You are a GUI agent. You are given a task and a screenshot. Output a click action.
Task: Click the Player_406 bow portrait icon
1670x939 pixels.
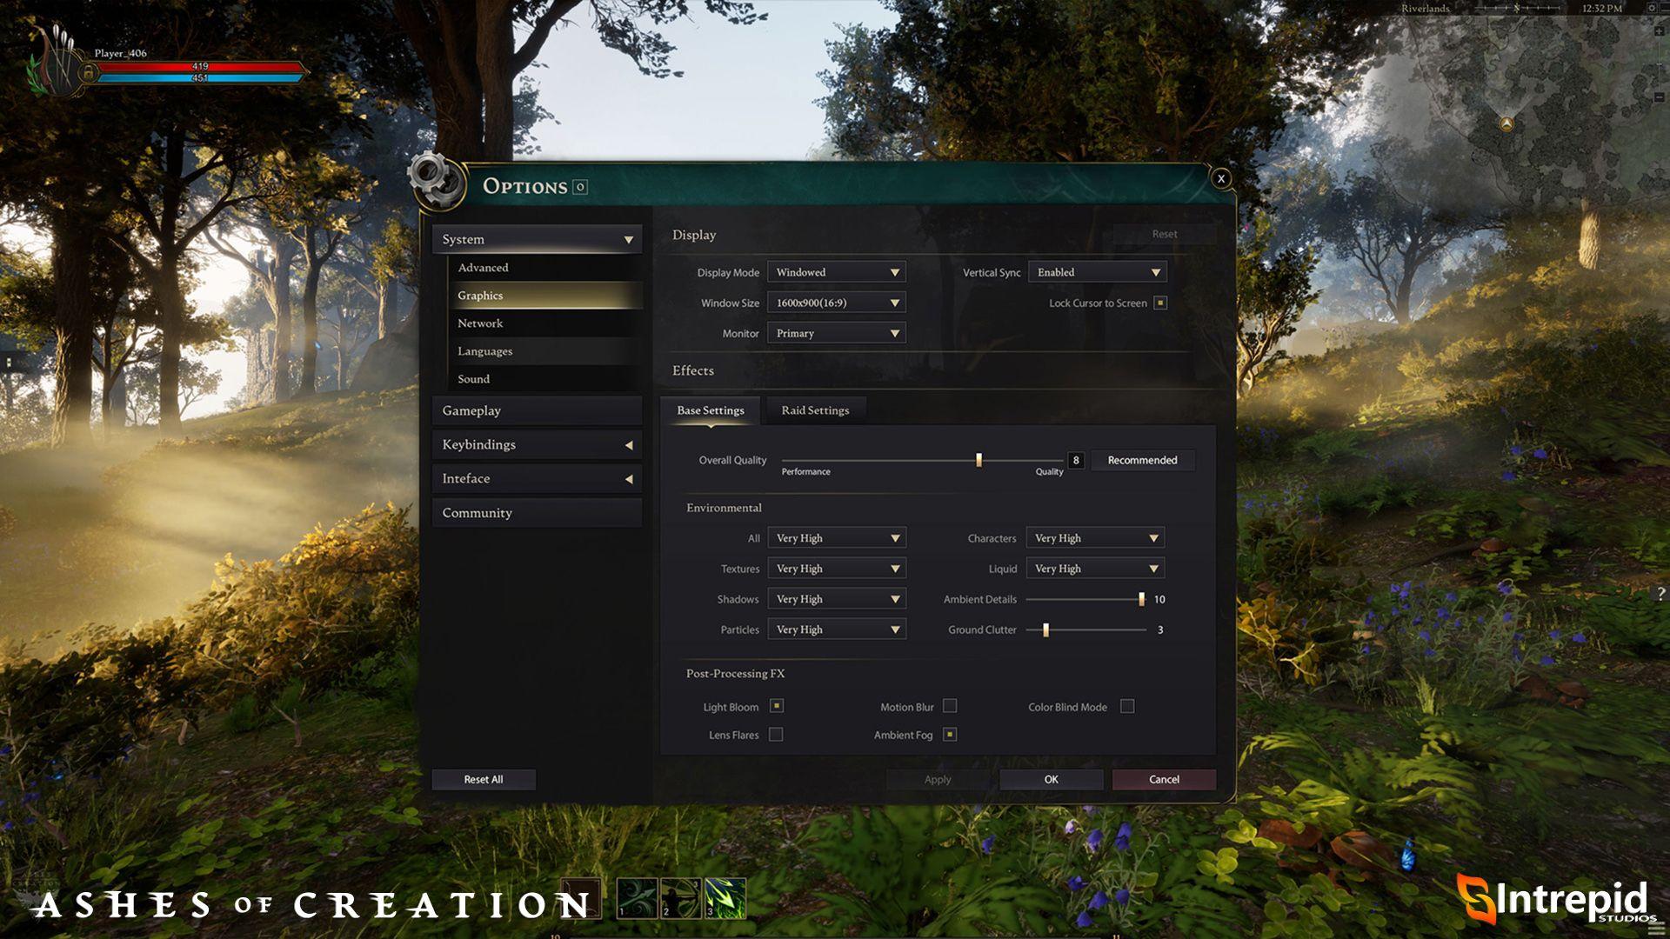57,61
